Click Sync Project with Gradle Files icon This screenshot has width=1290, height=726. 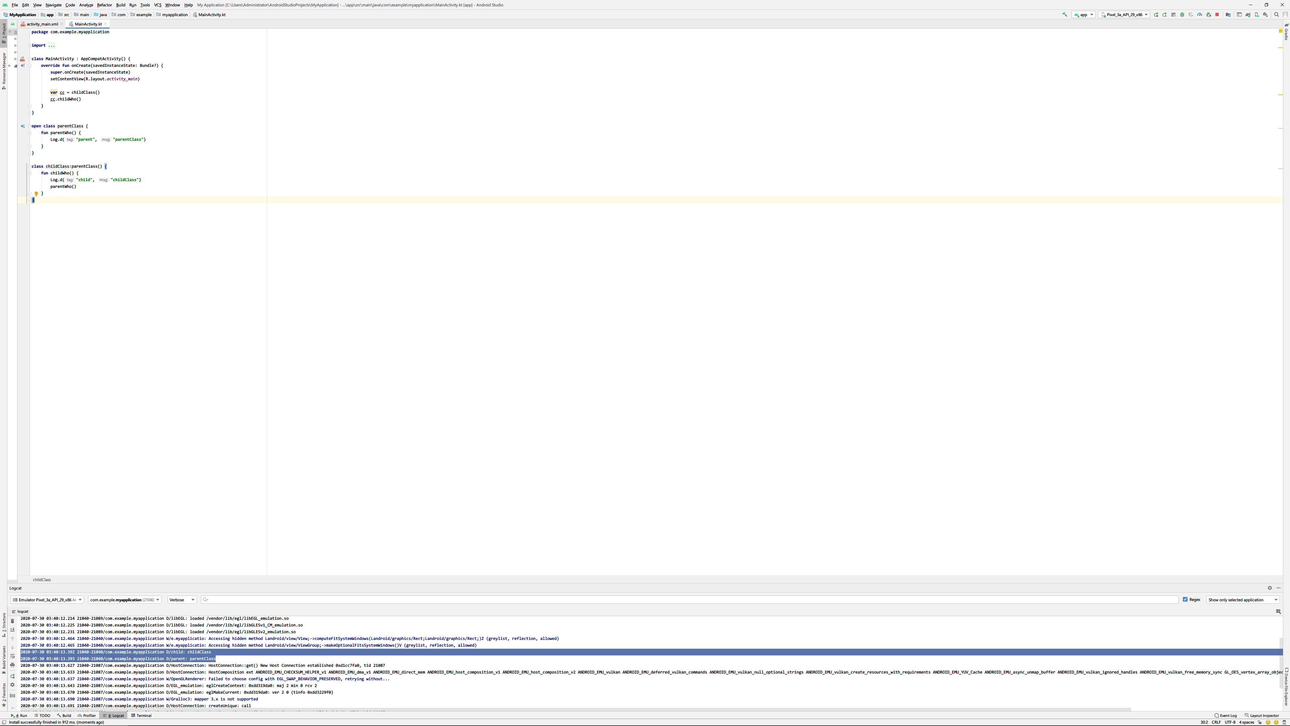[1248, 14]
